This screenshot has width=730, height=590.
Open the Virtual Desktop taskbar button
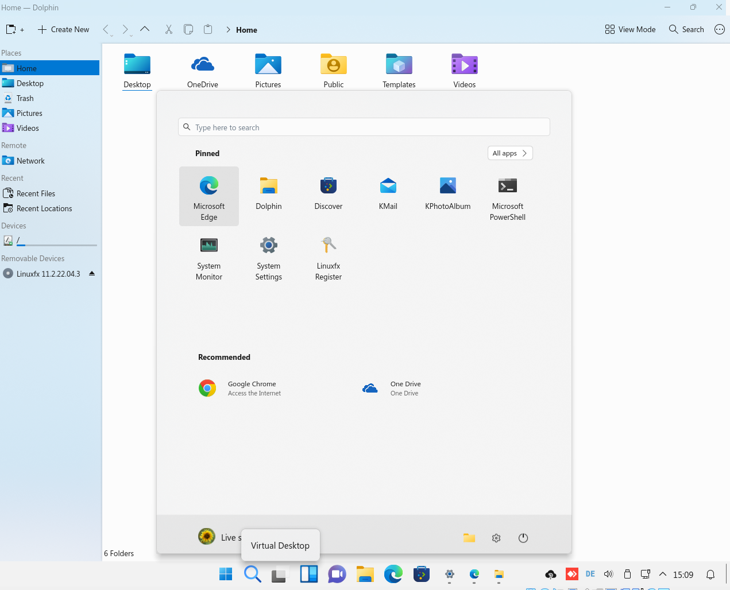[279, 575]
